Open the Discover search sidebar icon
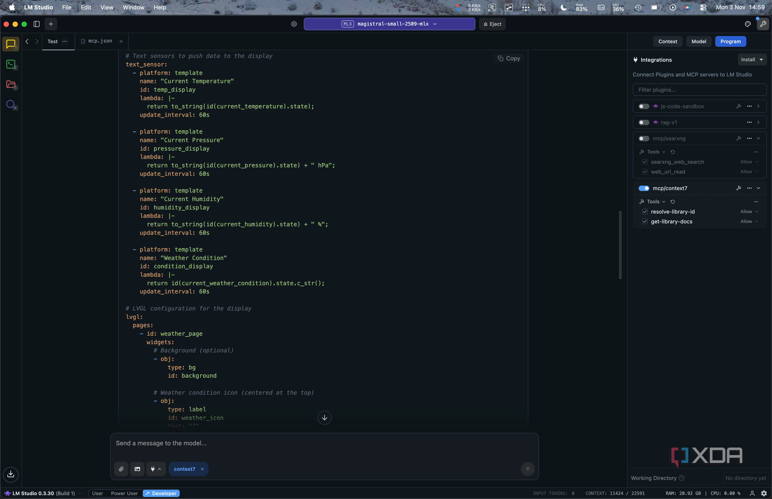Image resolution: width=772 pixels, height=499 pixels. (x=10, y=104)
